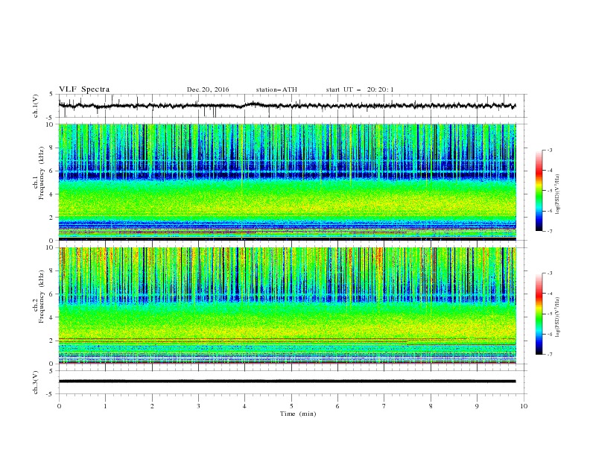This screenshot has height=456, width=590.
Task: Click the "ch.1 Frequency (kHz)" axis label
Action: [38, 172]
